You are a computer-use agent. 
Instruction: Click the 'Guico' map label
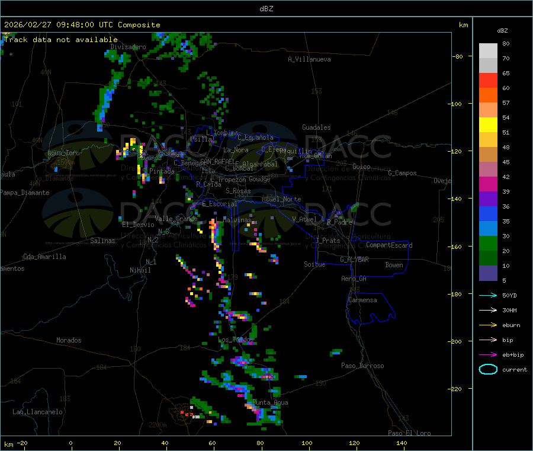(x=361, y=167)
